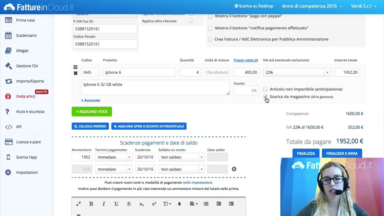Click the API code icon
This screenshot has height=216, width=384.
click(8, 127)
